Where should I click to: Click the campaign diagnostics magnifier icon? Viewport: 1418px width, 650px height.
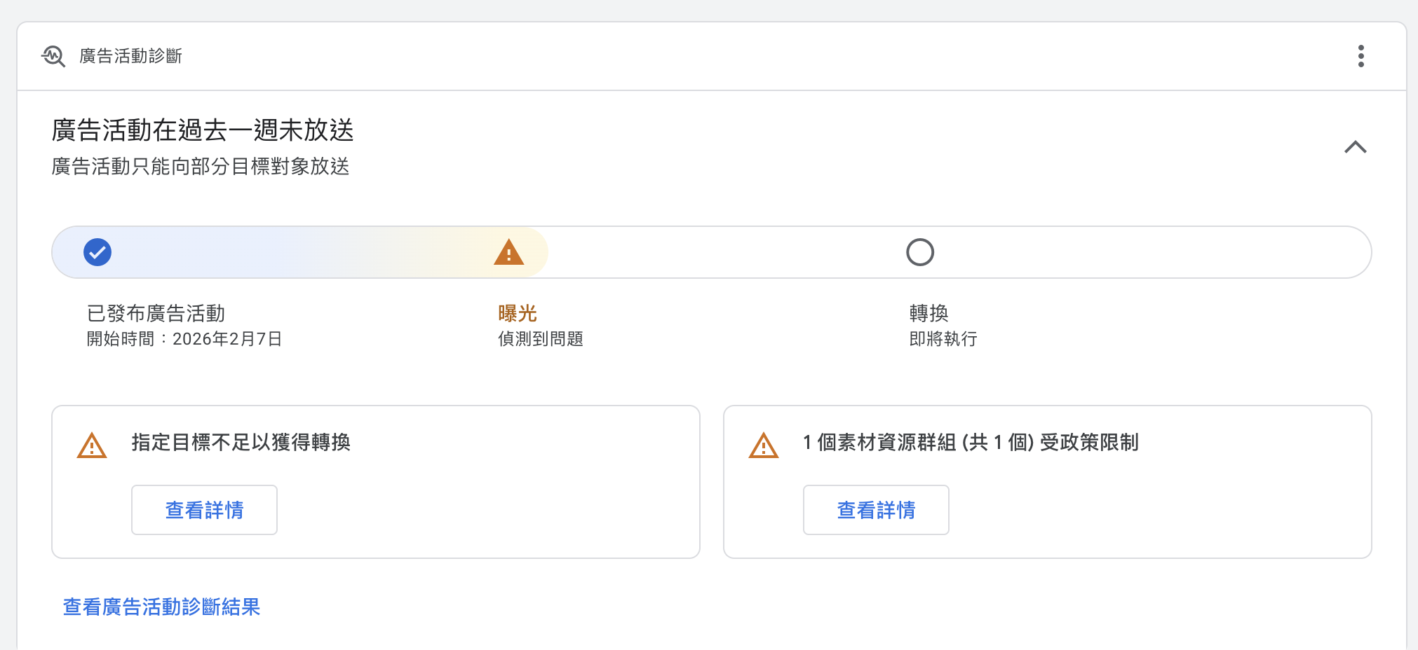[x=53, y=56]
